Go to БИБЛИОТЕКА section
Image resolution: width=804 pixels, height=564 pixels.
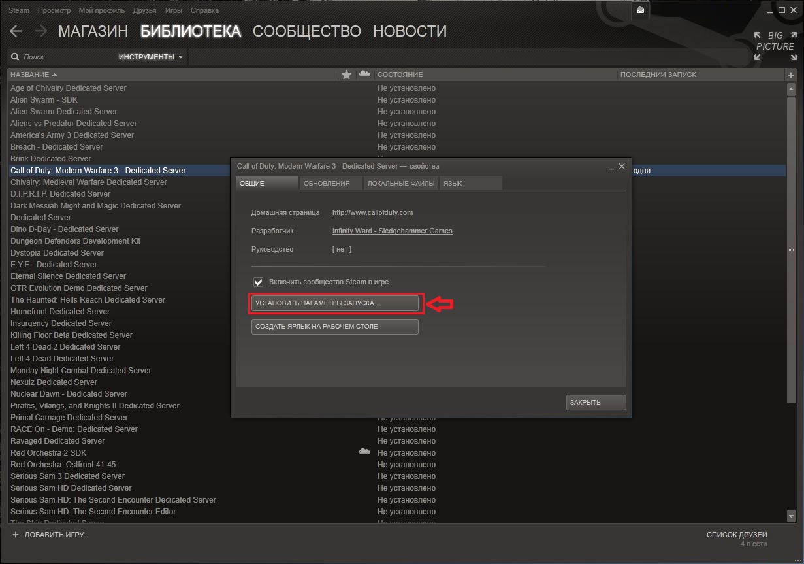click(191, 31)
